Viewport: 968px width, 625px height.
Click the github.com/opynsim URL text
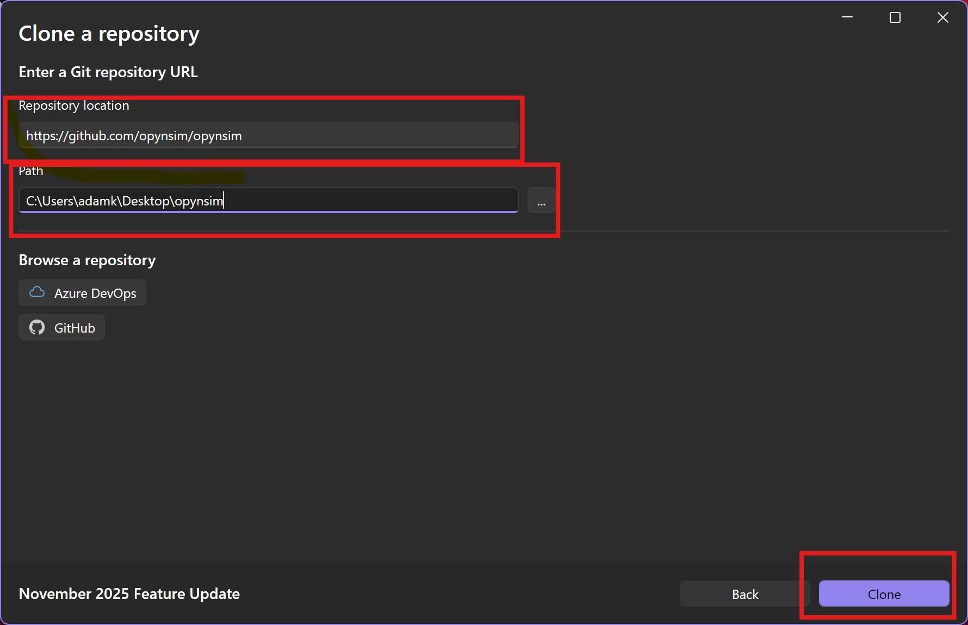click(x=134, y=136)
